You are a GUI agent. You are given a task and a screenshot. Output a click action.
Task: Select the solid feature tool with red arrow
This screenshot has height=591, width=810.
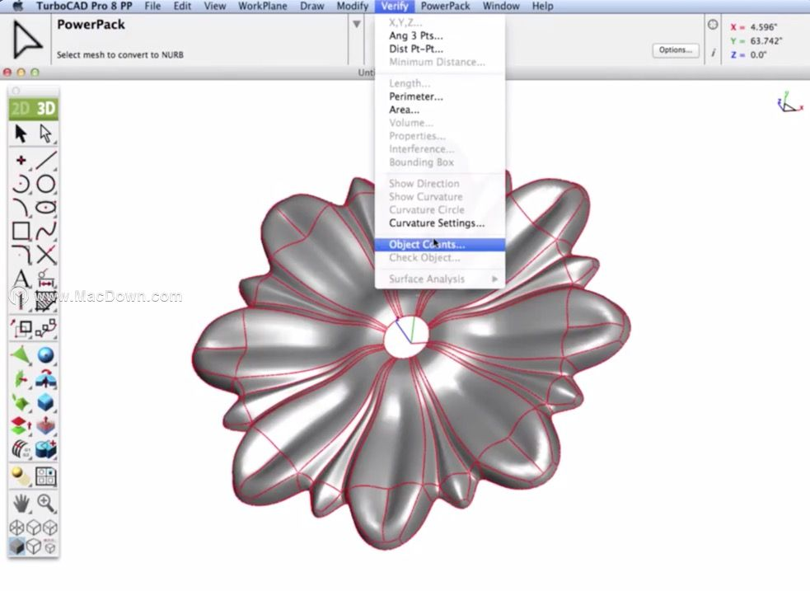point(45,379)
